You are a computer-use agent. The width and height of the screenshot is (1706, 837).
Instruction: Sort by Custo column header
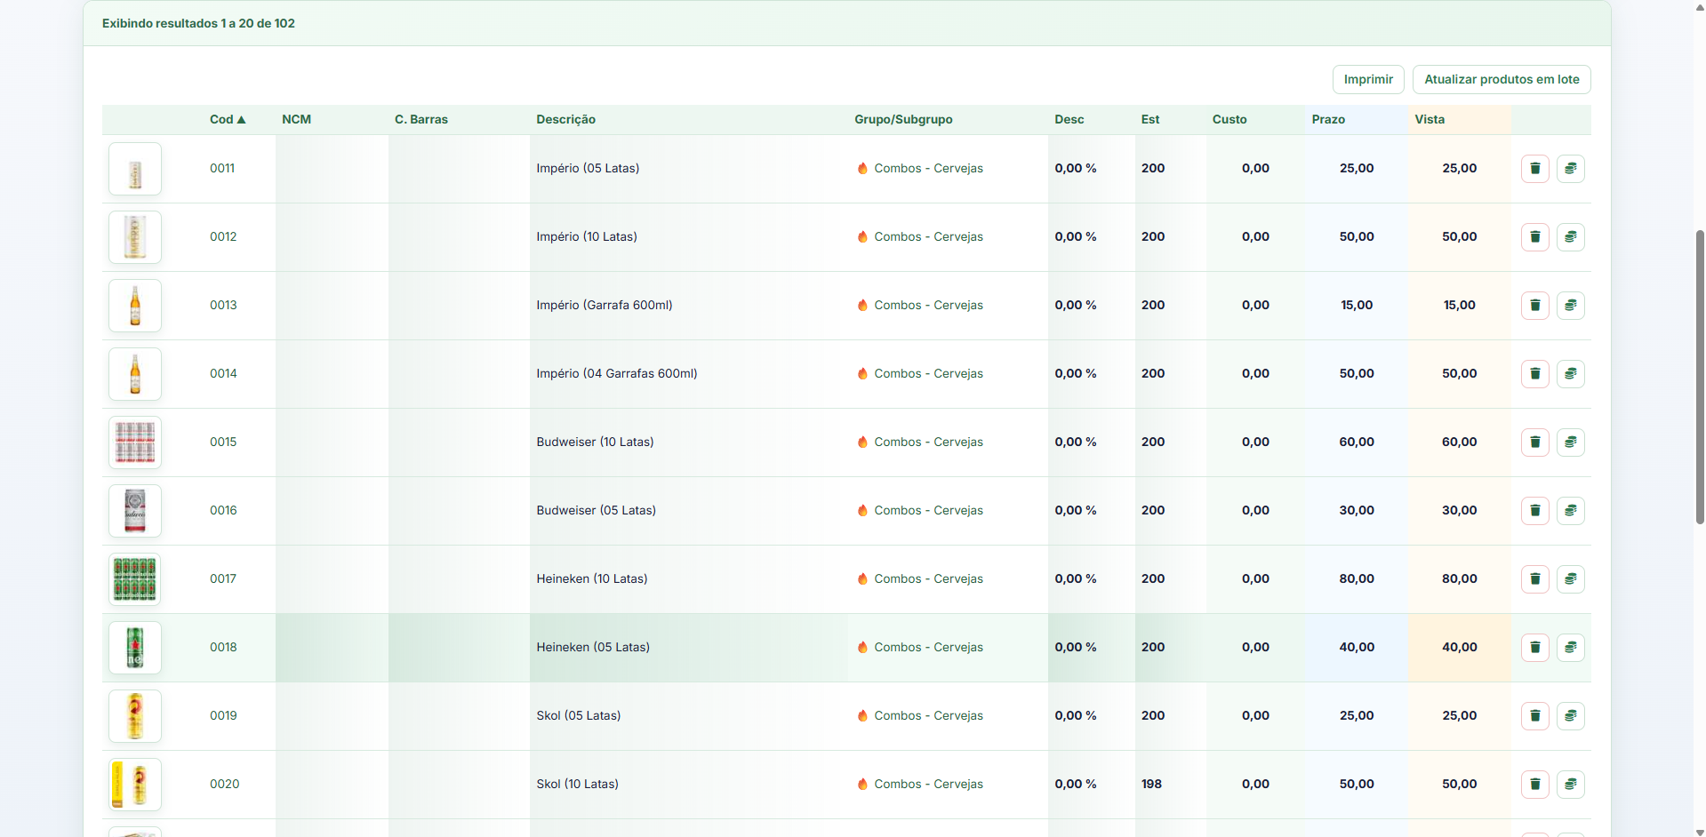pos(1229,119)
